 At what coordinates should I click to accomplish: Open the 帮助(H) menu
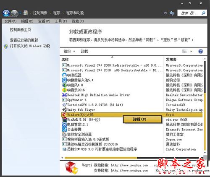pyautogui.click(x=78, y=21)
